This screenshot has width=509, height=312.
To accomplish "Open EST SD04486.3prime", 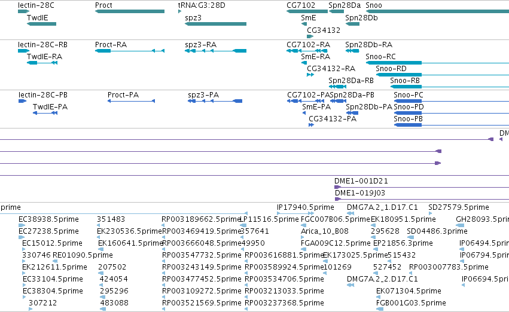I will click(x=437, y=231).
